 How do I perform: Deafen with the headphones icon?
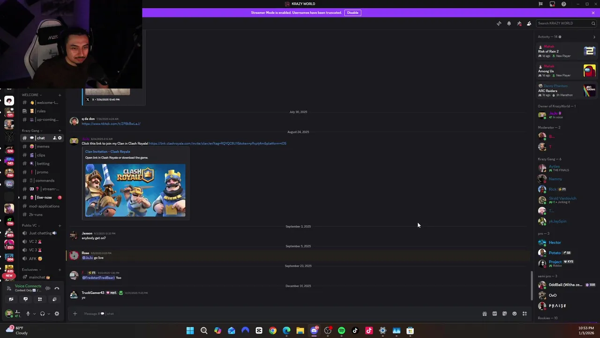tap(42, 314)
